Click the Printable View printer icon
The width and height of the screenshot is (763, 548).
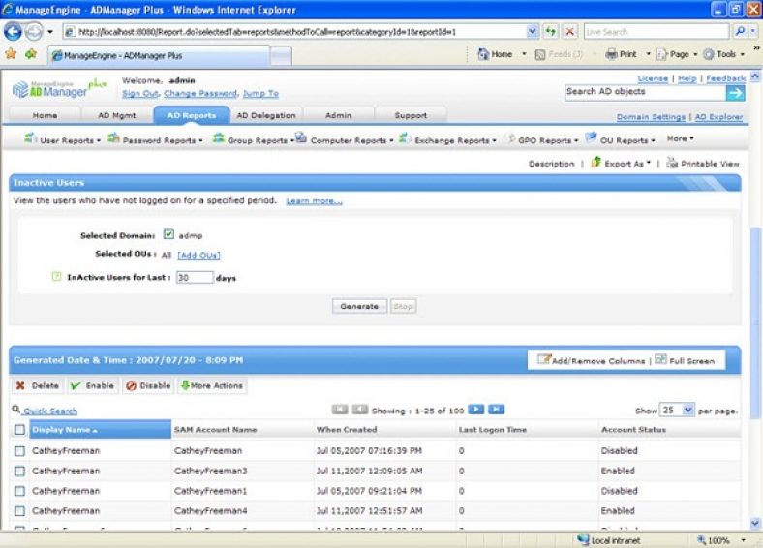point(672,163)
